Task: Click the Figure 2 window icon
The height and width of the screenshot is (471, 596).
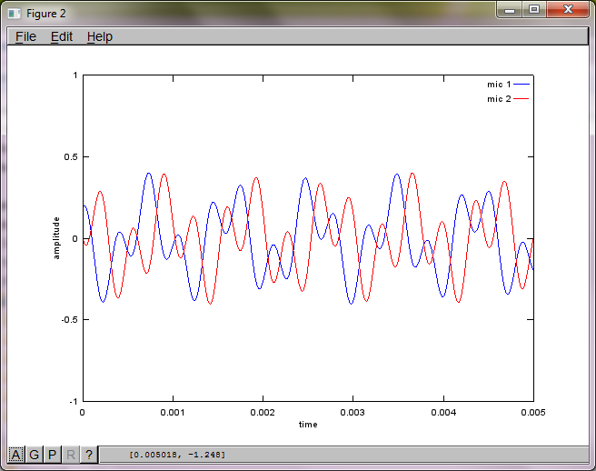Action: pos(15,12)
